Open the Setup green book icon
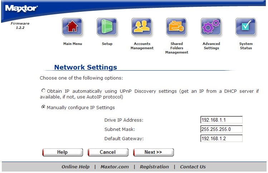 click(107, 27)
